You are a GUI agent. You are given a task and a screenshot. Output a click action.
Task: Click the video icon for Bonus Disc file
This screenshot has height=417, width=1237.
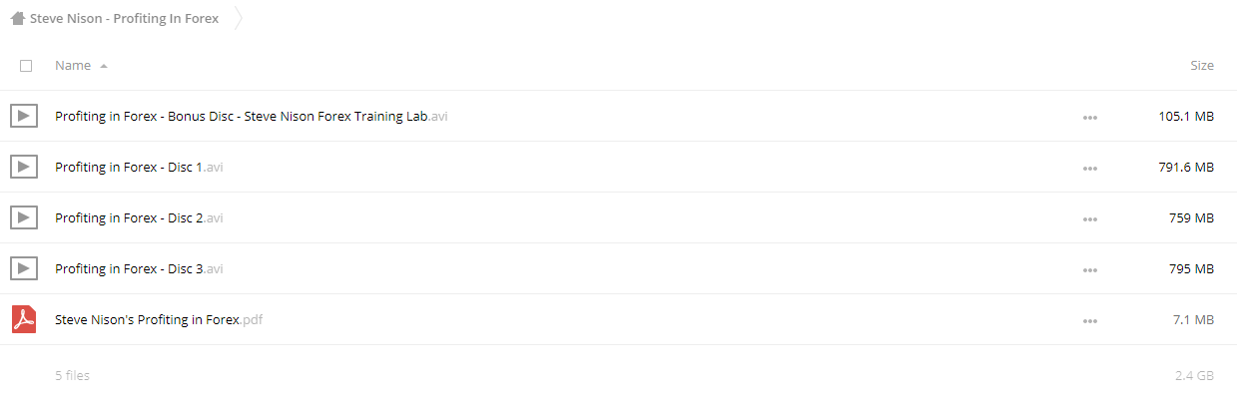click(24, 116)
